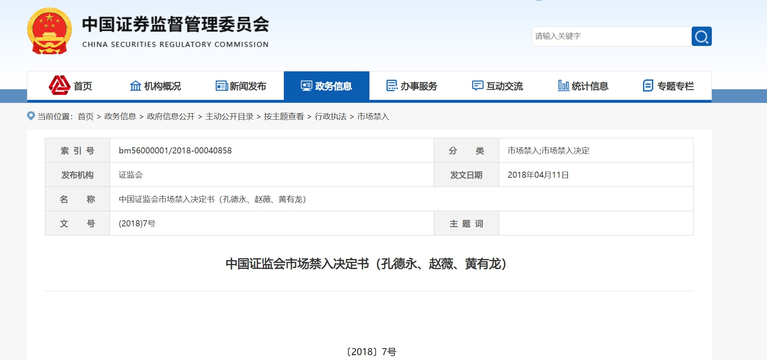Click the CSRC national emblem logo

coord(49,31)
